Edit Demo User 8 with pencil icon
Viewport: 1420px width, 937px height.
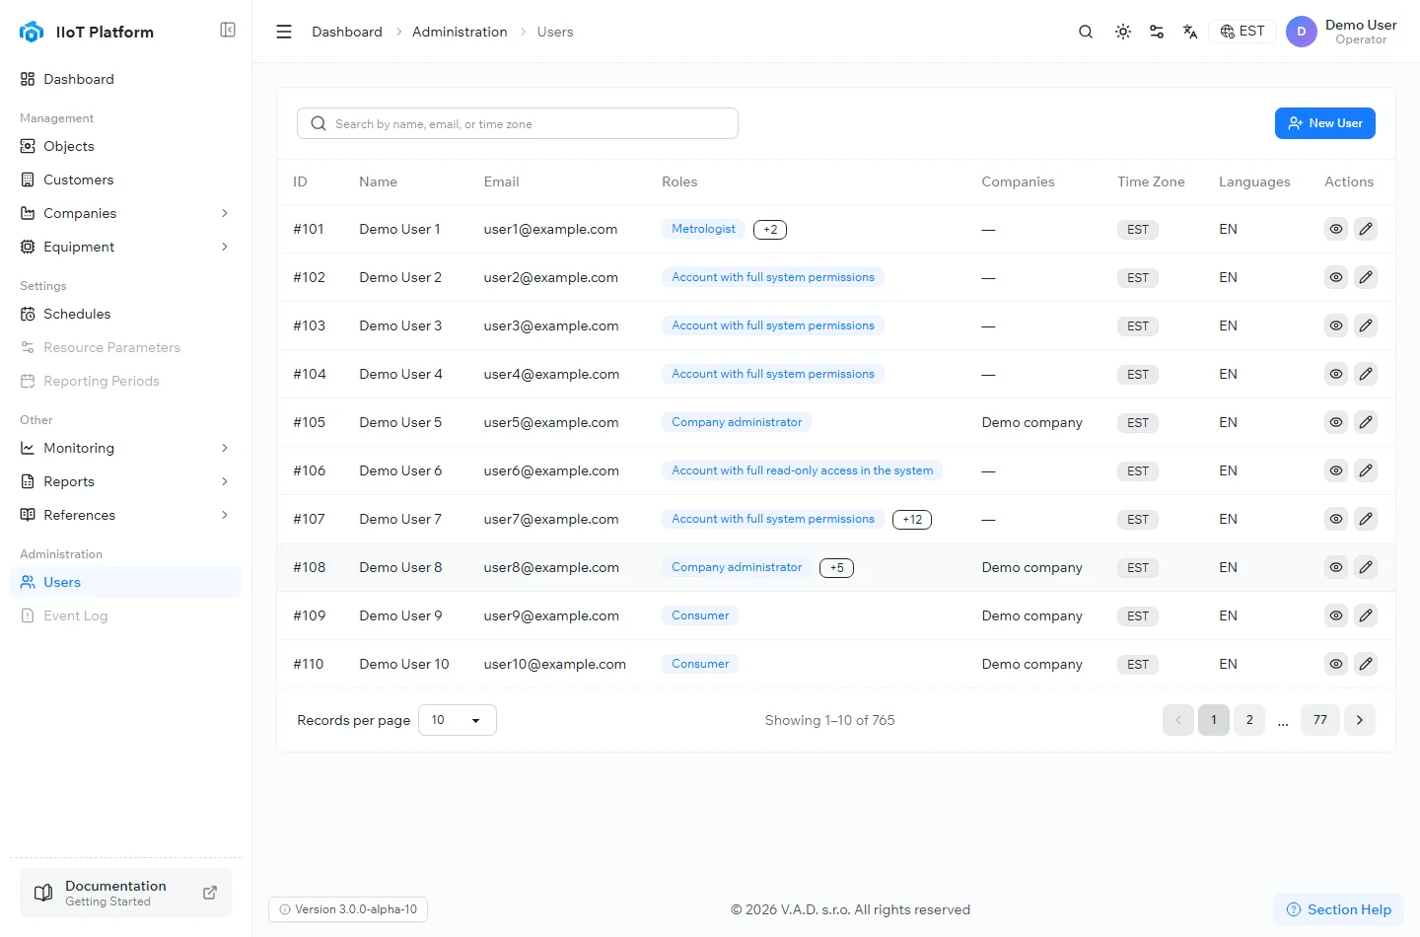[1366, 567]
